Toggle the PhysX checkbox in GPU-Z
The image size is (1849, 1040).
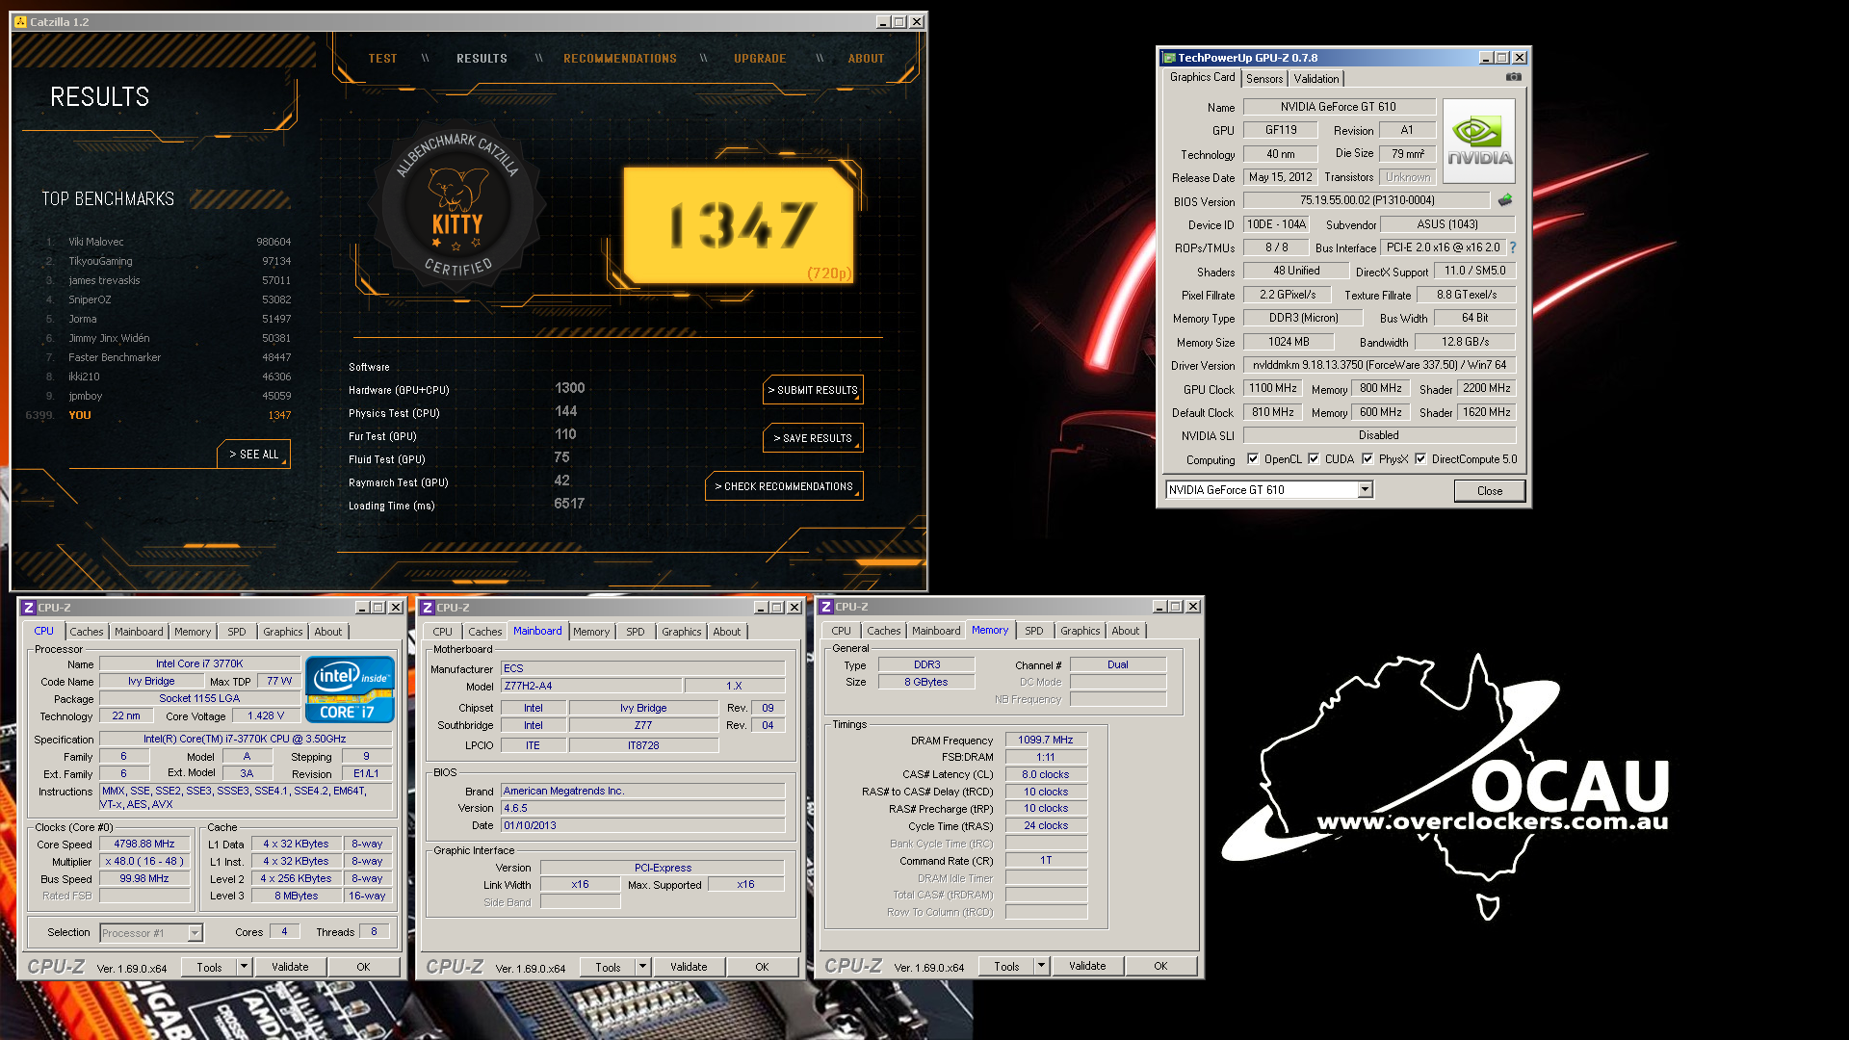pos(1367,458)
